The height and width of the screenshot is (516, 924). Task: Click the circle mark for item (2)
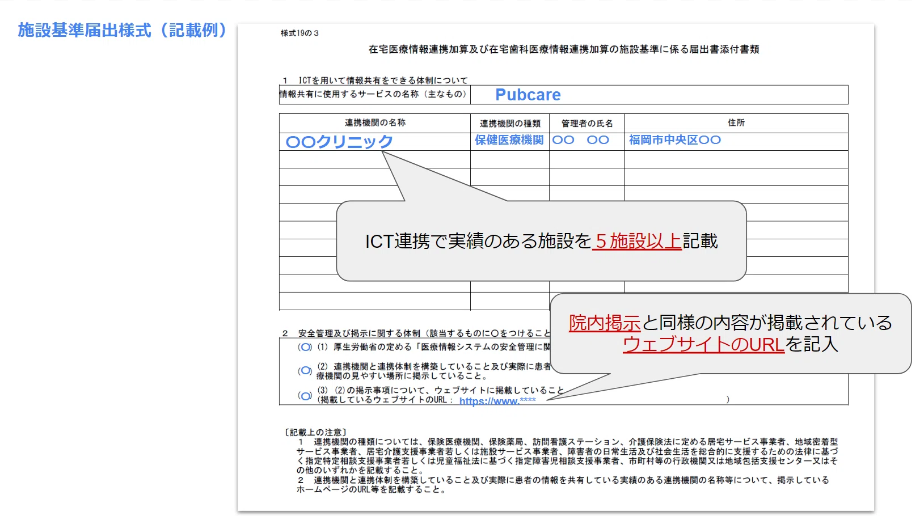tap(305, 371)
